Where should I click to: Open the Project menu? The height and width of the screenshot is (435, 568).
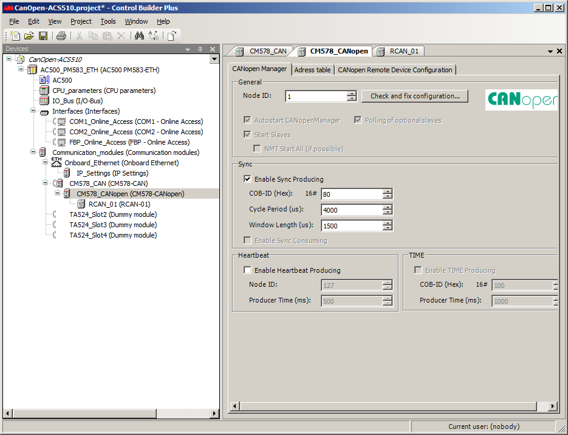point(81,21)
